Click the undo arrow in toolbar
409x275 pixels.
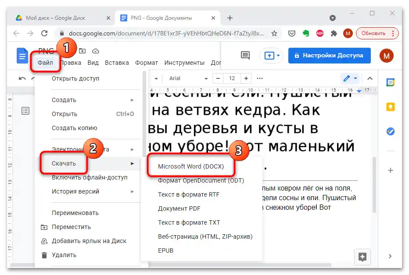(22, 78)
